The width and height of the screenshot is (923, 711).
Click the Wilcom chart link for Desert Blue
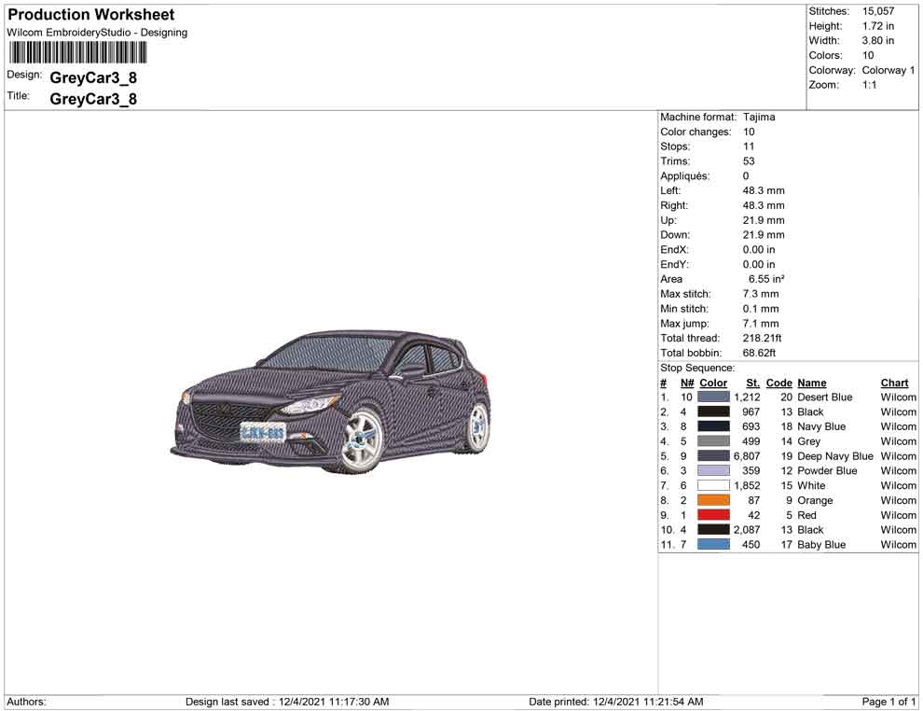pos(894,397)
